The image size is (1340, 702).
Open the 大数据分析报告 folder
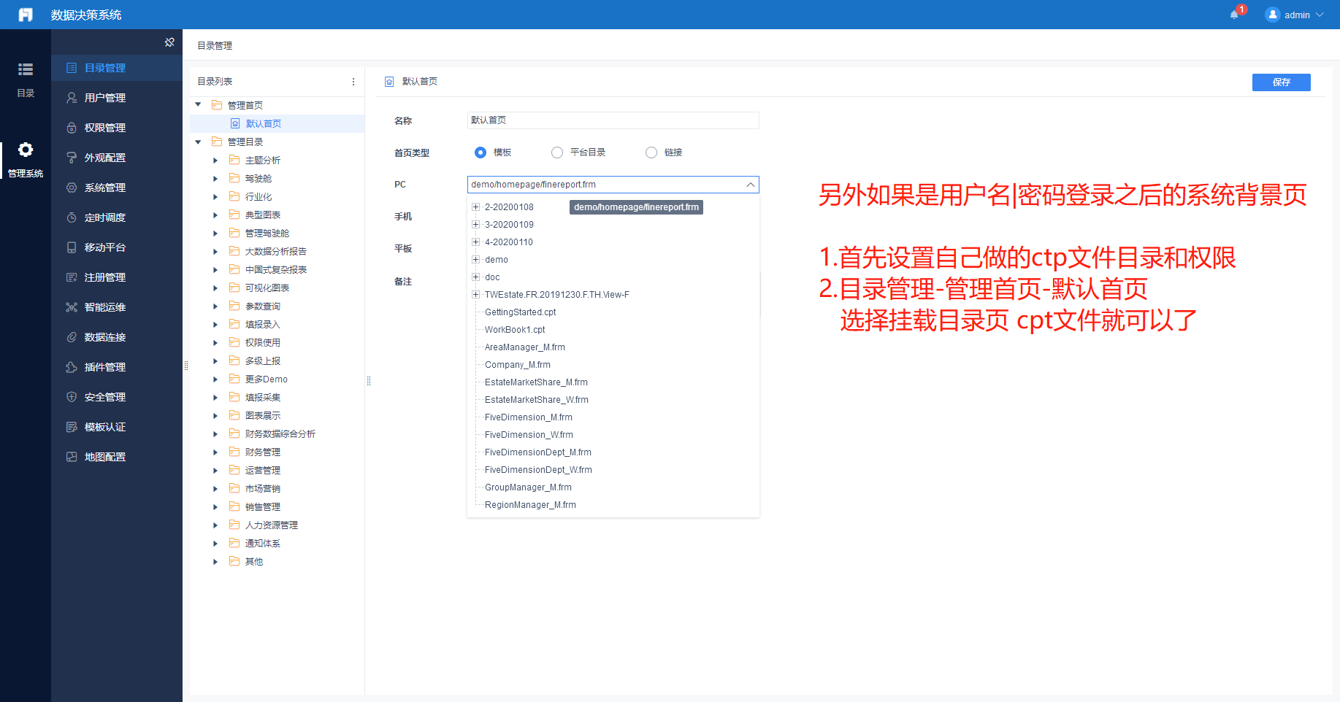tap(275, 252)
